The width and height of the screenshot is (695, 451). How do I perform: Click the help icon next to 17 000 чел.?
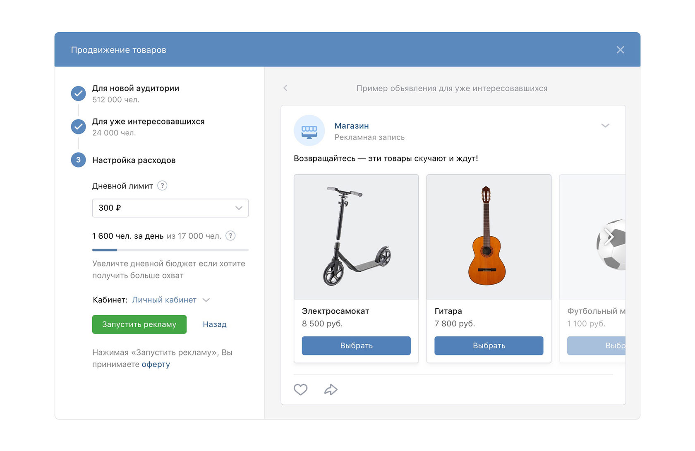230,236
